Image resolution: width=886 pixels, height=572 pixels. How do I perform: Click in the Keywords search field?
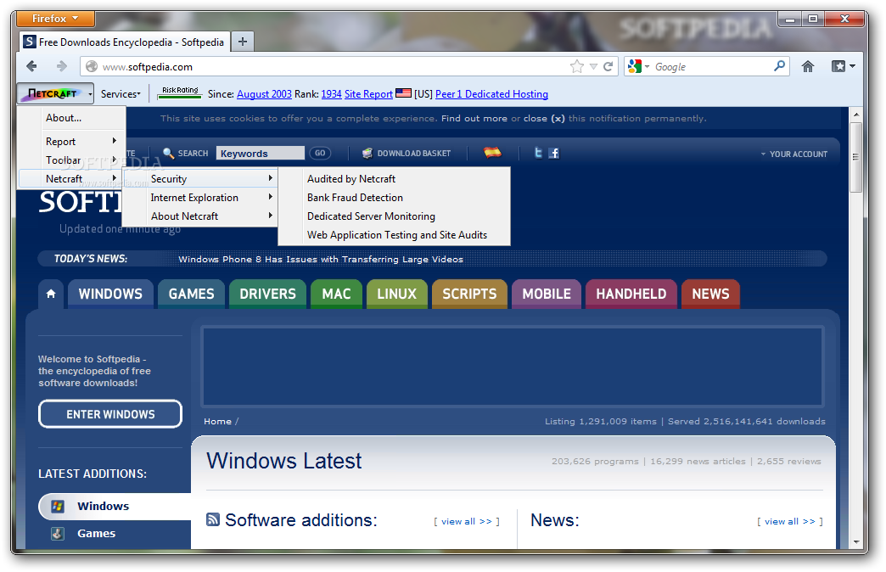260,153
